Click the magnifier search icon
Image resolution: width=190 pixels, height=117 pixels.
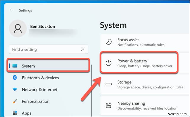[x=83, y=49]
